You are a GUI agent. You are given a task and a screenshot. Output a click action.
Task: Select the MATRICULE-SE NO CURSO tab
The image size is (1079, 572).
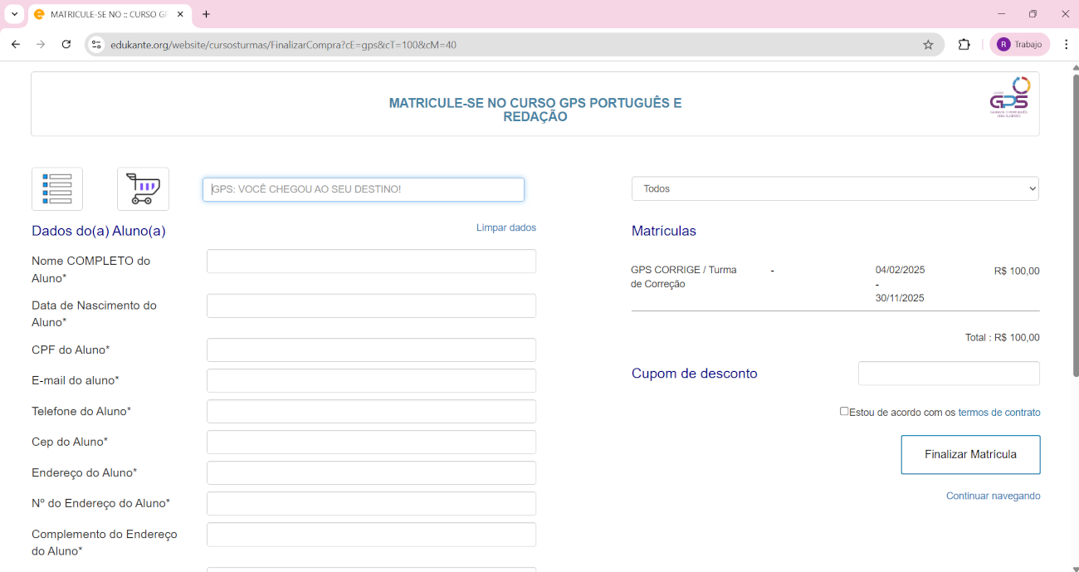coord(108,14)
